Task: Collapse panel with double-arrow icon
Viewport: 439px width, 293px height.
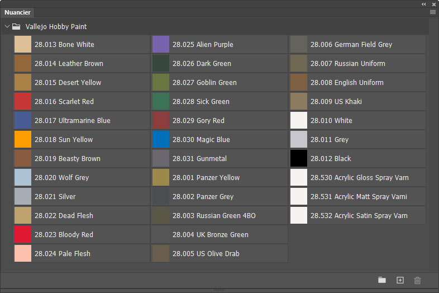Action: (x=424, y=4)
